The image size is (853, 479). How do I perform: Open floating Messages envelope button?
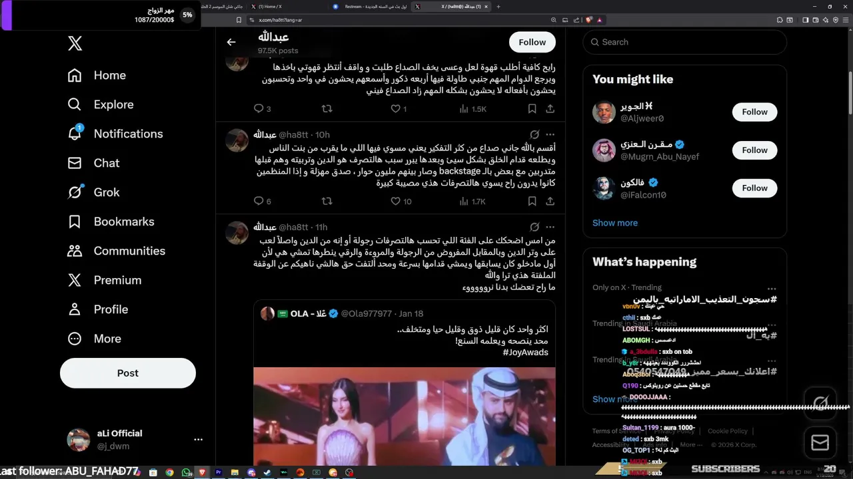(820, 442)
